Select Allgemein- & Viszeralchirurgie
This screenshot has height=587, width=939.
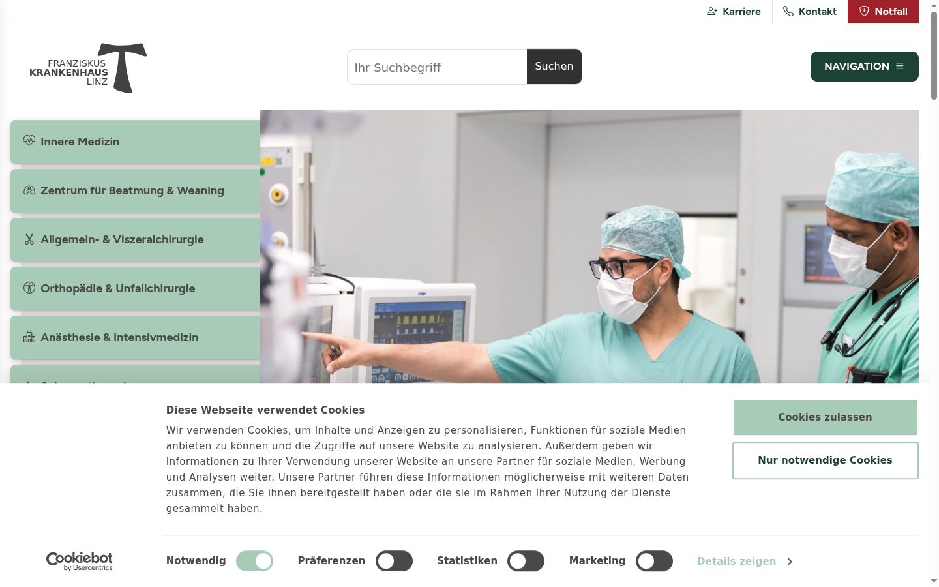click(135, 239)
